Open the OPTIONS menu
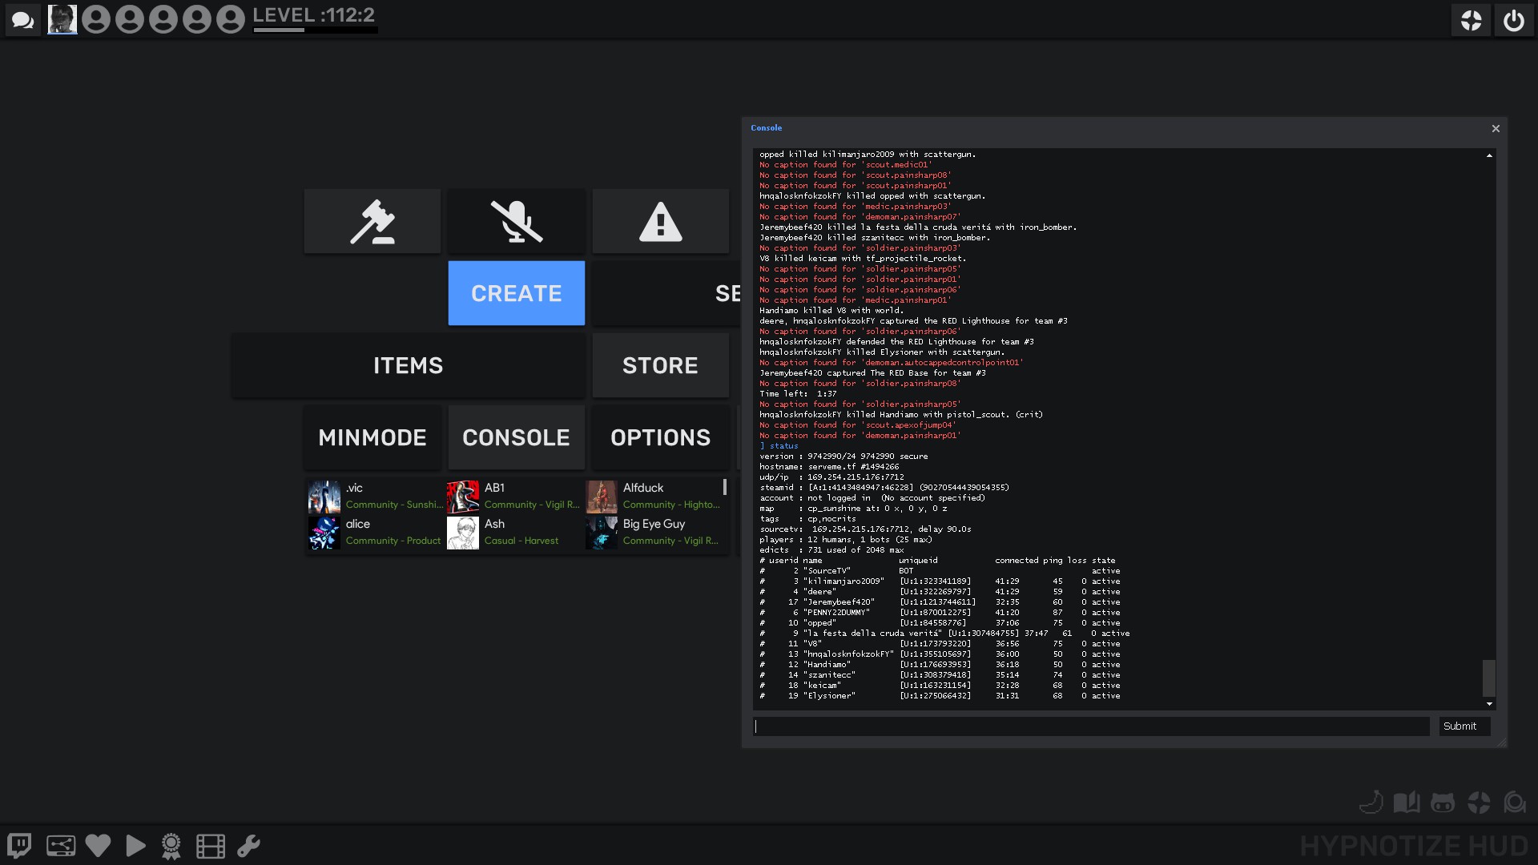1538x865 pixels. (661, 438)
